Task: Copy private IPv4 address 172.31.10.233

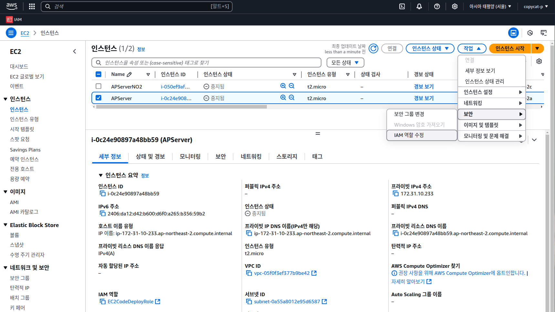Action: pos(395,193)
